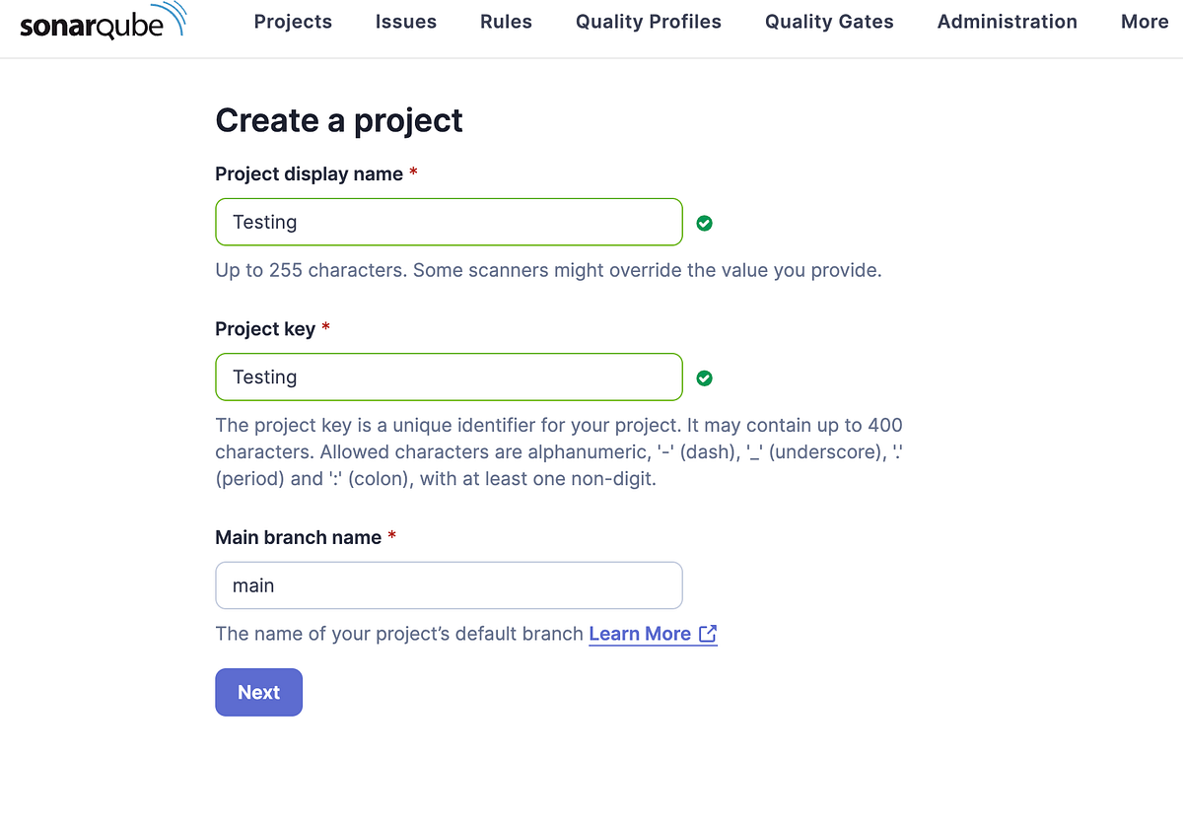The height and width of the screenshot is (822, 1183).
Task: Open the Projects menu item
Action: 293,22
